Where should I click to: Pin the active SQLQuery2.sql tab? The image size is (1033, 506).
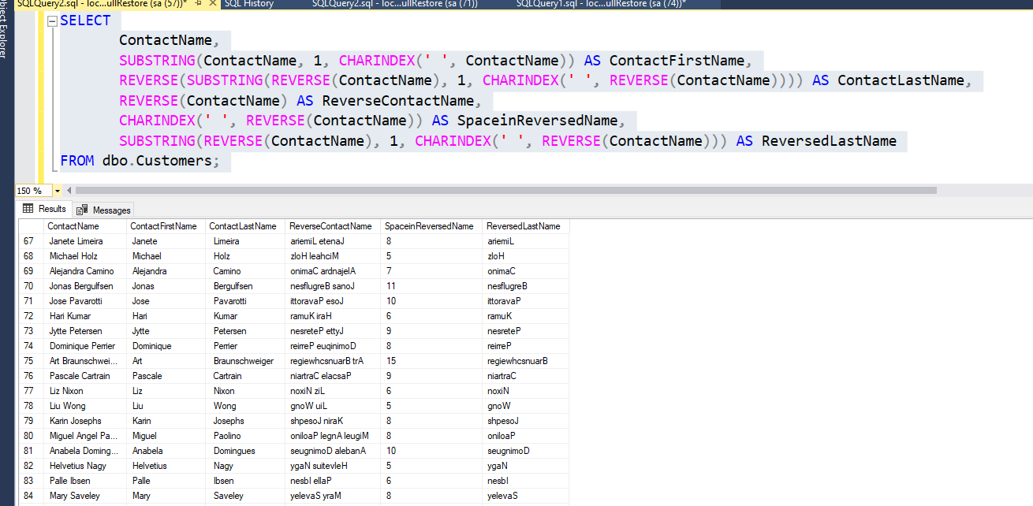(x=199, y=4)
